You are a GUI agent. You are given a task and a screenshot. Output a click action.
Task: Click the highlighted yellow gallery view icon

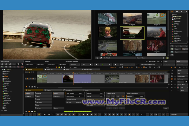pyautogui.click(x=167, y=58)
